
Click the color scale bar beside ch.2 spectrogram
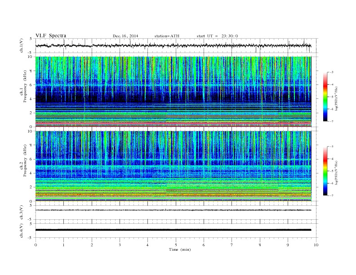point(325,171)
